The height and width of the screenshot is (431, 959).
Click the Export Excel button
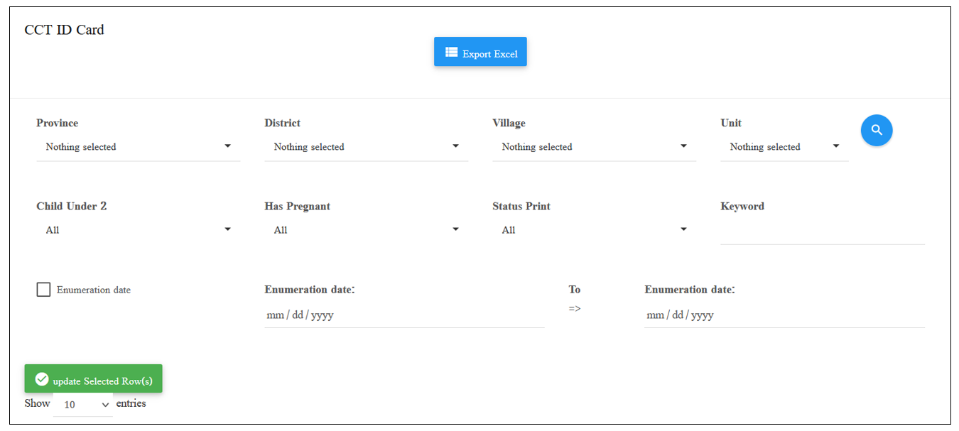480,52
